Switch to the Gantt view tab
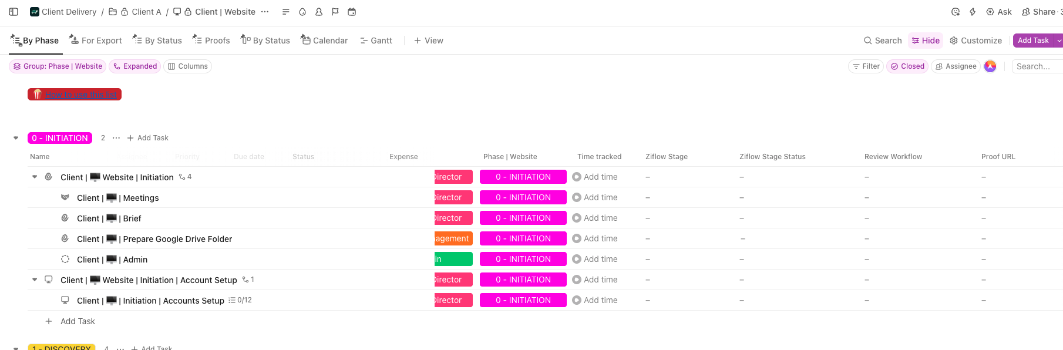Screen dimensions: 1063x350 (x=376, y=41)
